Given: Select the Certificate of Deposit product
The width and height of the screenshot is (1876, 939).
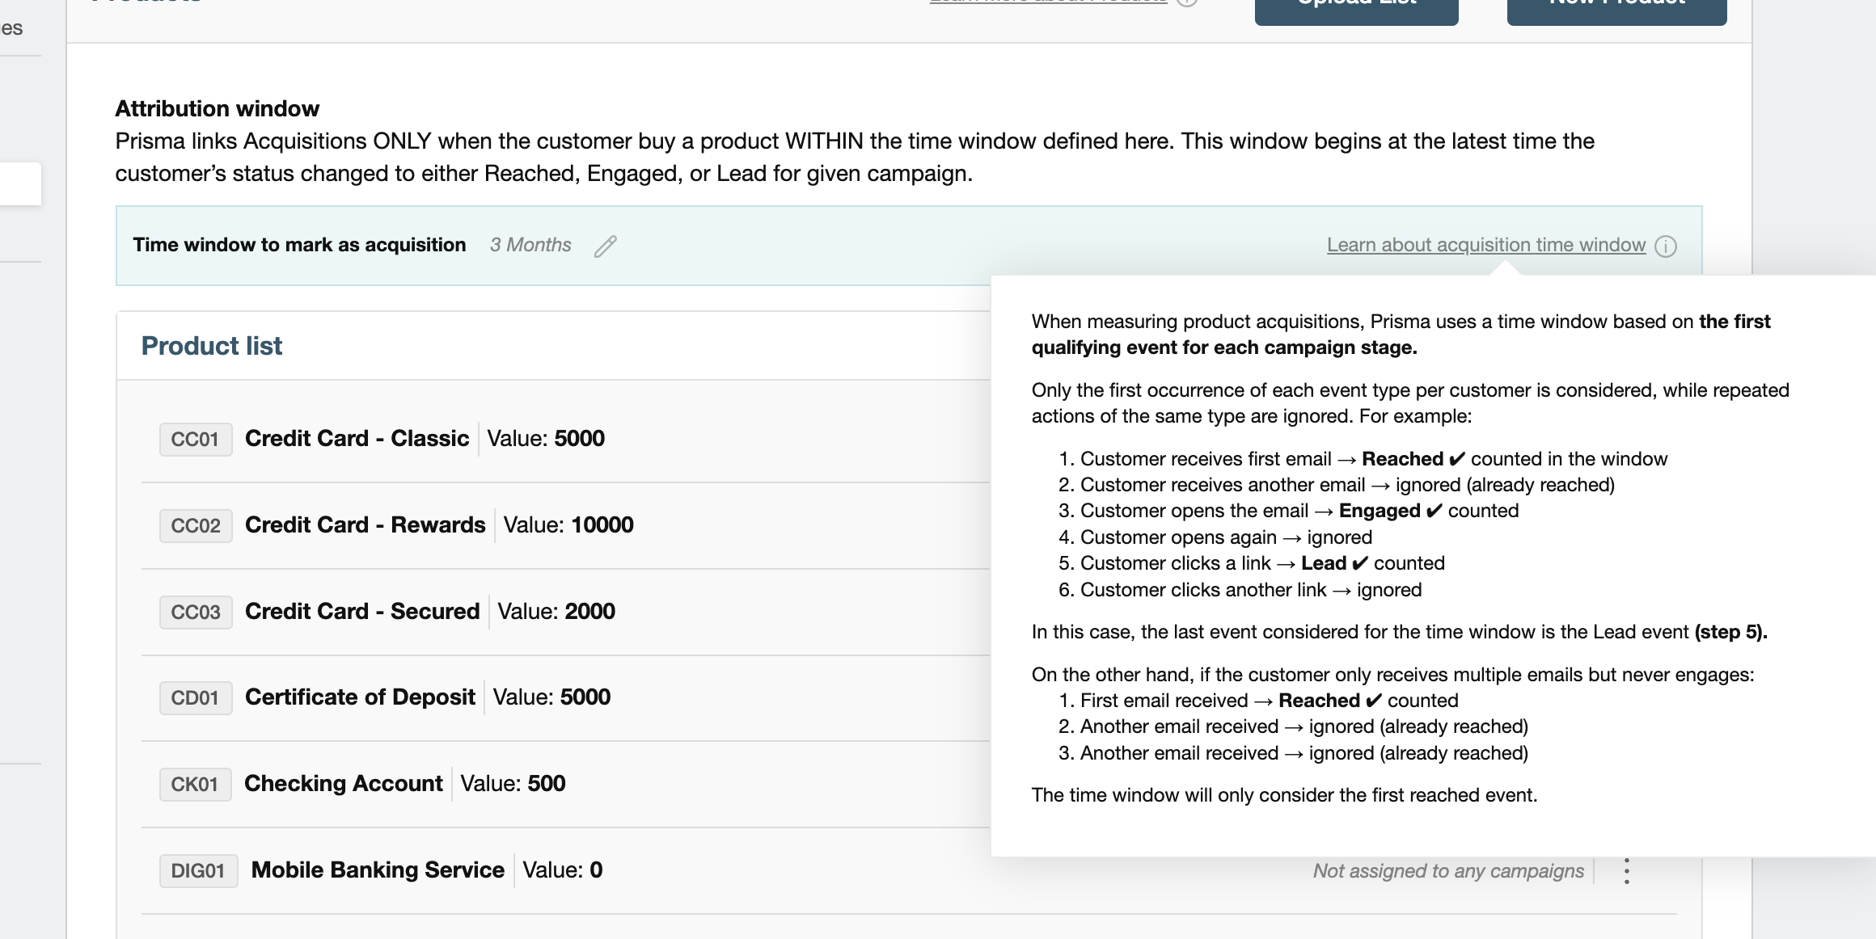Looking at the screenshot, I should click(360, 697).
